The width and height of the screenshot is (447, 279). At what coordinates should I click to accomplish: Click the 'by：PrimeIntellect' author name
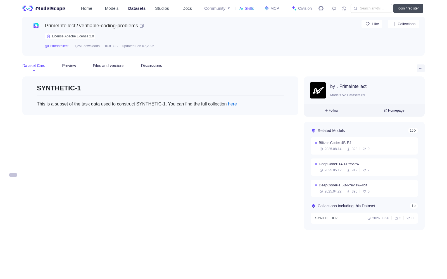click(x=348, y=86)
